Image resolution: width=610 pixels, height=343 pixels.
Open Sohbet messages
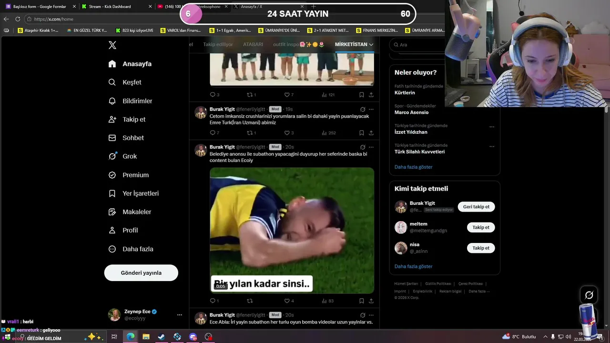pos(126,138)
